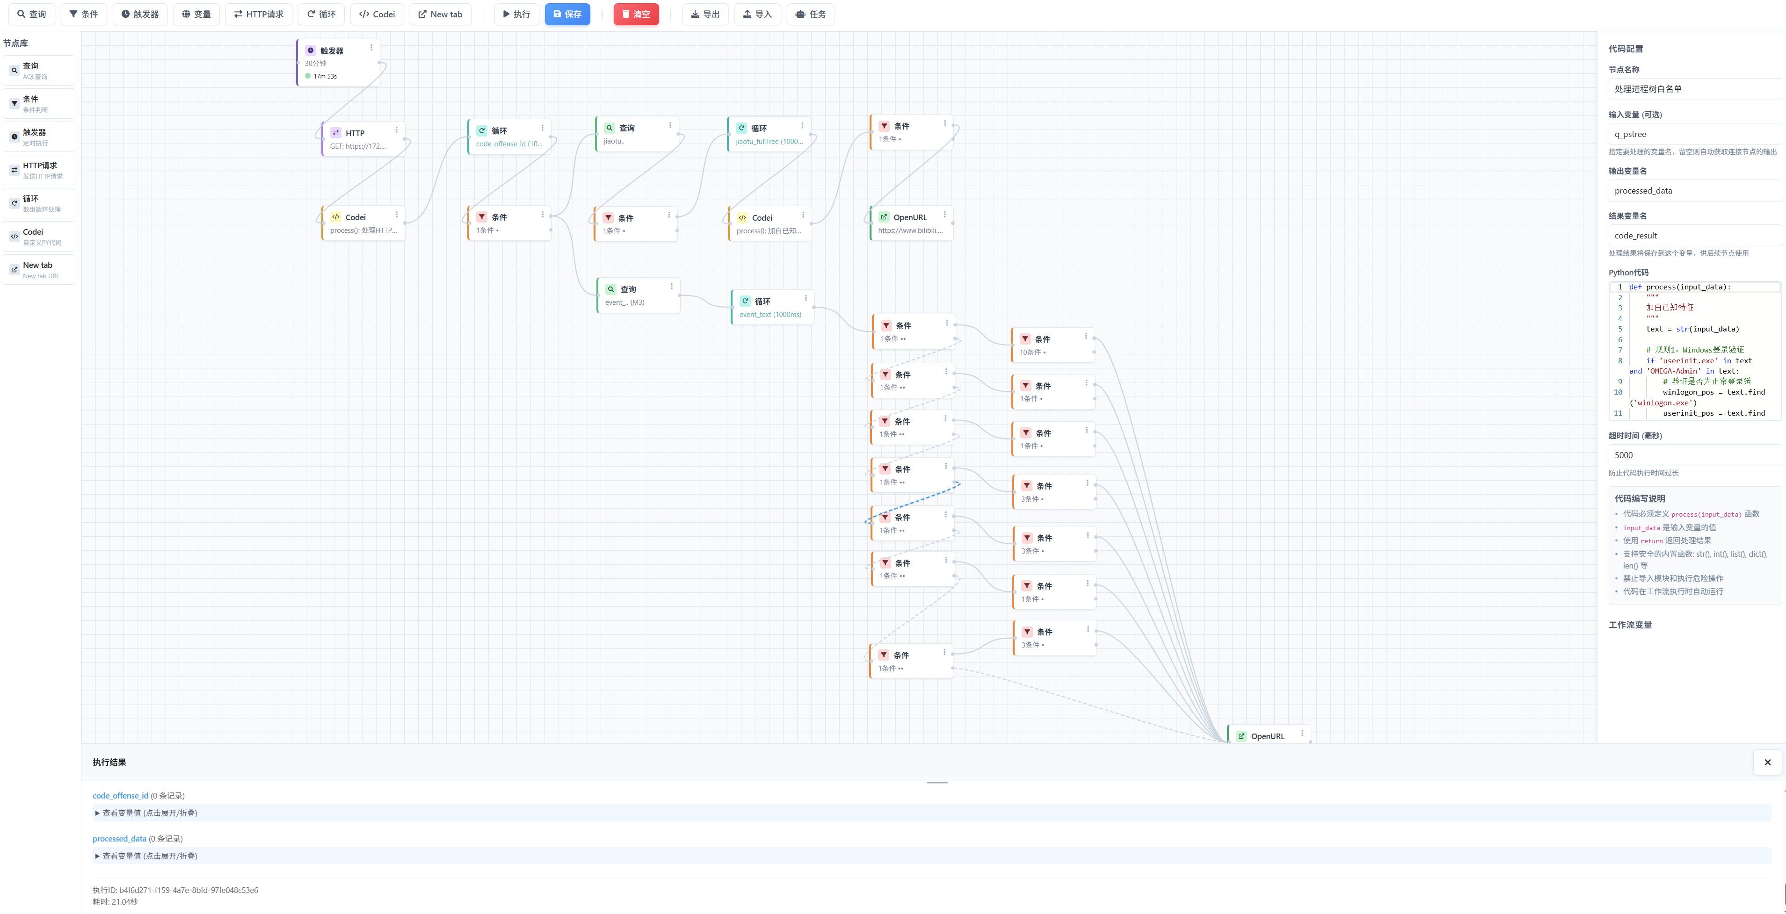Click the jiaotu_fullTree loop node icon
The height and width of the screenshot is (914, 1786).
pyautogui.click(x=742, y=128)
